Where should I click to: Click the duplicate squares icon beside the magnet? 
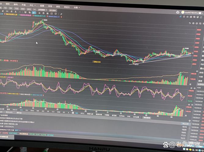30,12
